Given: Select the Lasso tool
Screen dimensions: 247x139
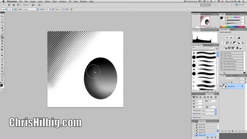Looking at the screenshot, I should coord(2,22).
